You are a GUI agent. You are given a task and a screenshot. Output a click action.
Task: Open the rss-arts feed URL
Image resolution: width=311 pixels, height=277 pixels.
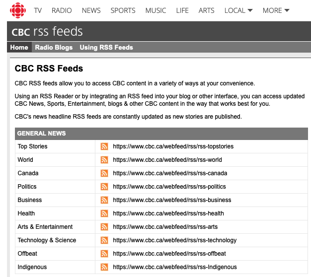click(165, 227)
